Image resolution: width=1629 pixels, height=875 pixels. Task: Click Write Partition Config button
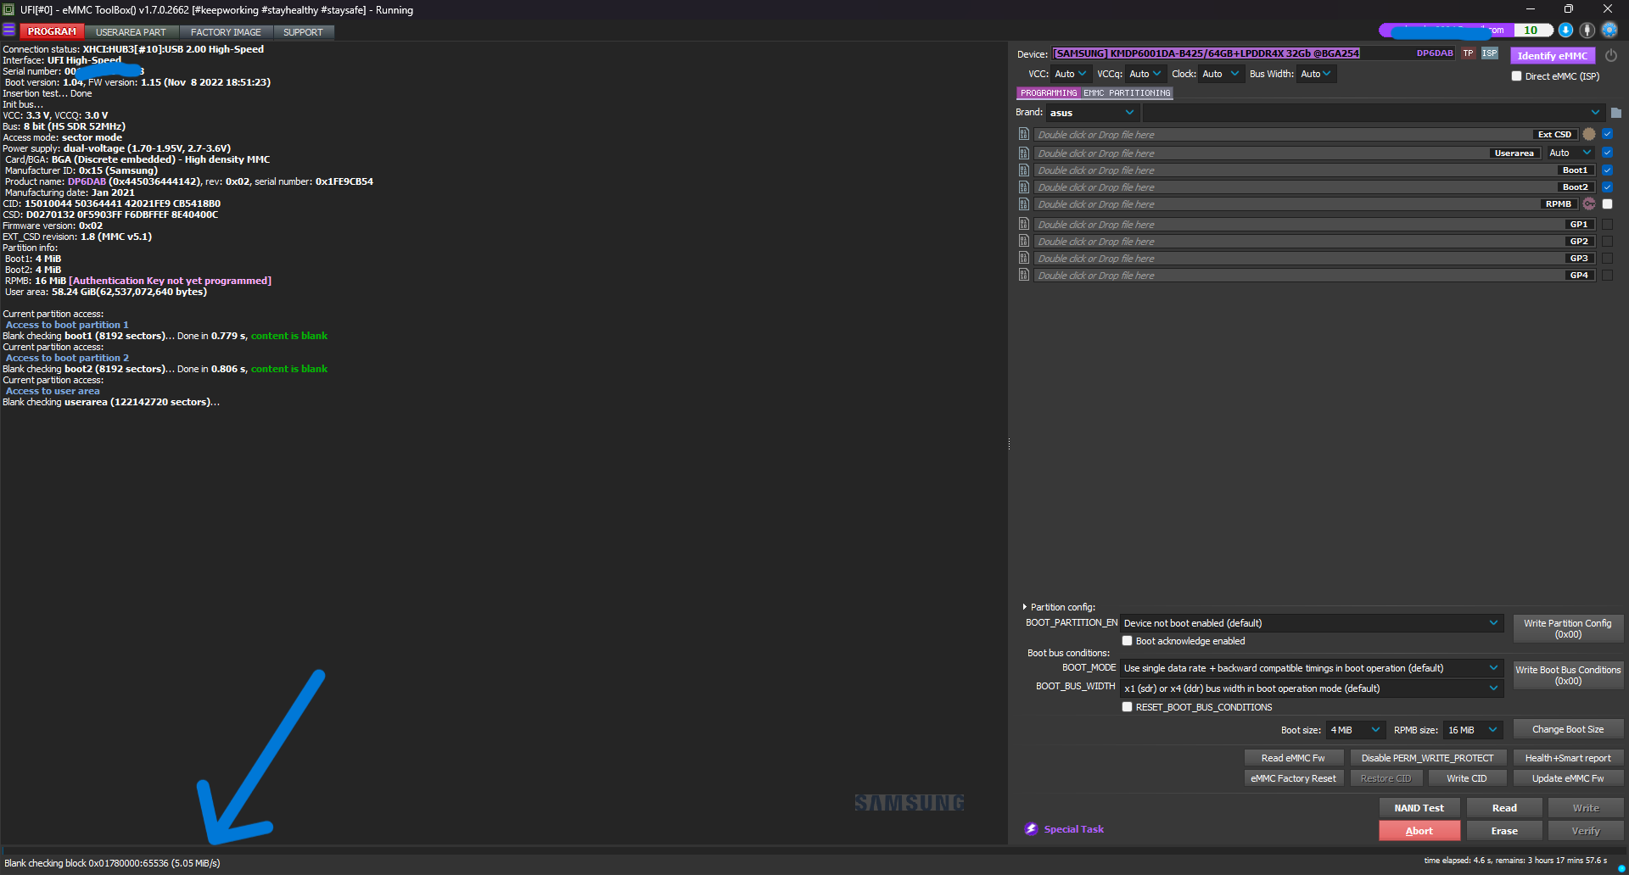tap(1568, 628)
